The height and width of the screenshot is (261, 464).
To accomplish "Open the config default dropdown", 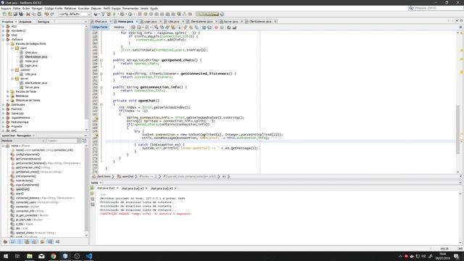I will tap(74, 14).
